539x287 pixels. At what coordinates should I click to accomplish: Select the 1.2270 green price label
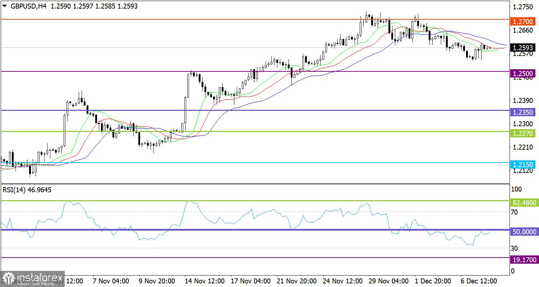tap(523, 133)
